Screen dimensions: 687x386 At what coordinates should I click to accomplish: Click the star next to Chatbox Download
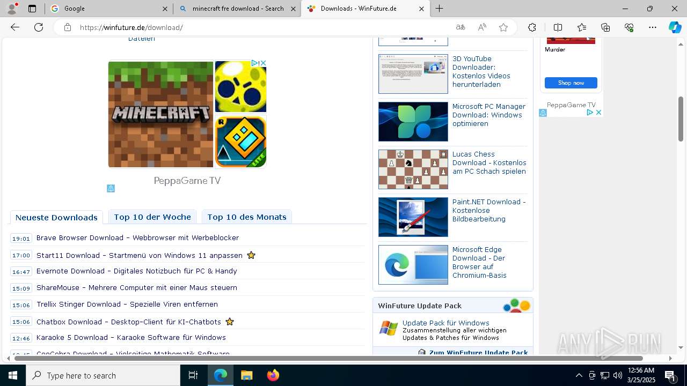click(230, 322)
